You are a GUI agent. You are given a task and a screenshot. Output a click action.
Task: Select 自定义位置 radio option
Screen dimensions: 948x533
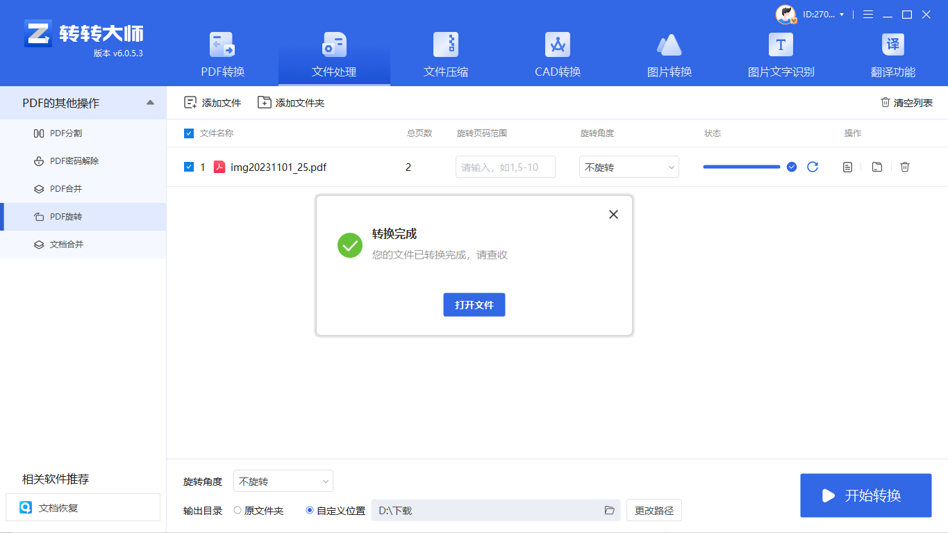click(335, 511)
